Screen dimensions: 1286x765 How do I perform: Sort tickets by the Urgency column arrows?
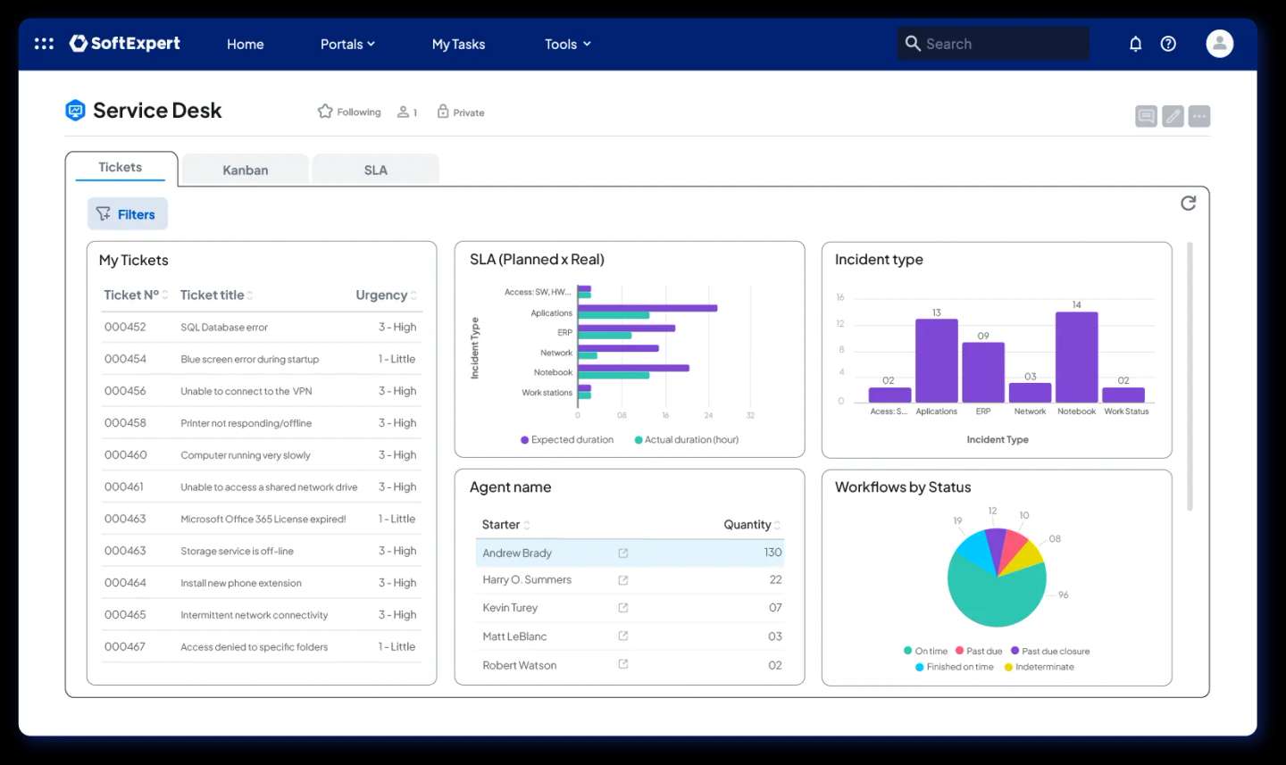(x=413, y=295)
